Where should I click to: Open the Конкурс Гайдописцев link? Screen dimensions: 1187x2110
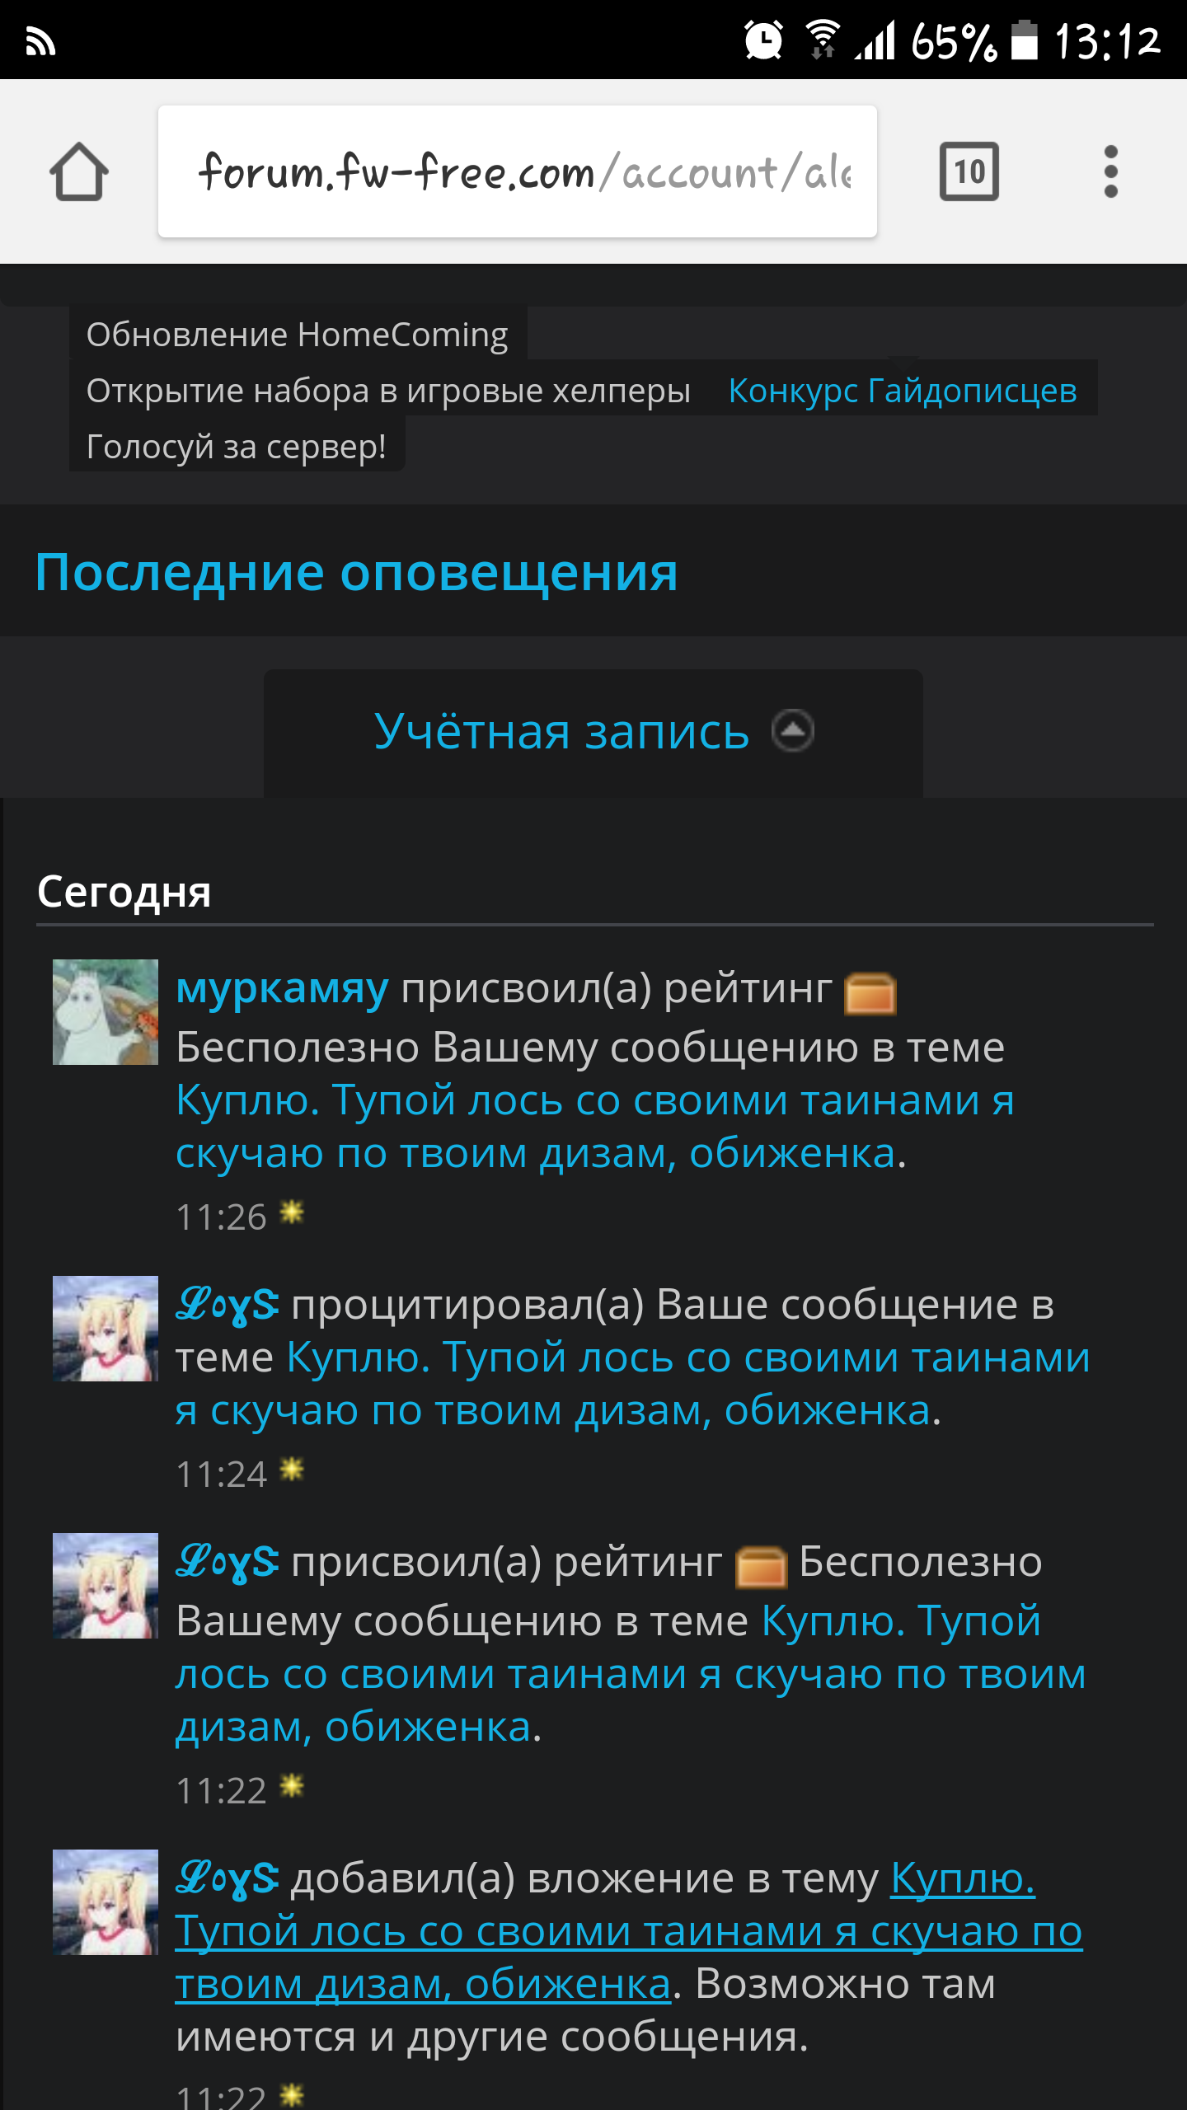[903, 390]
